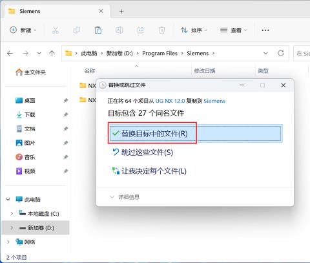This screenshot has height=263, width=310.
Task: Click Program Files breadcrumb
Action: click(160, 53)
